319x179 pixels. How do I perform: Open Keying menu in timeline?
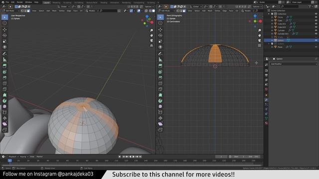point(24,157)
